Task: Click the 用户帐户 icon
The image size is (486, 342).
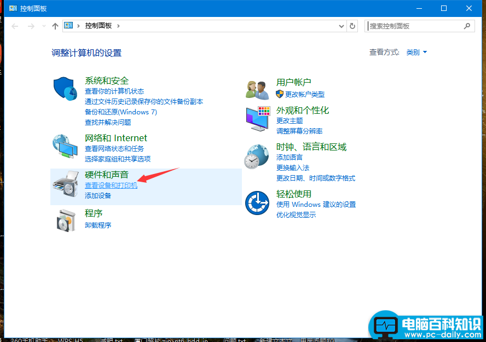Action: pyautogui.click(x=257, y=89)
